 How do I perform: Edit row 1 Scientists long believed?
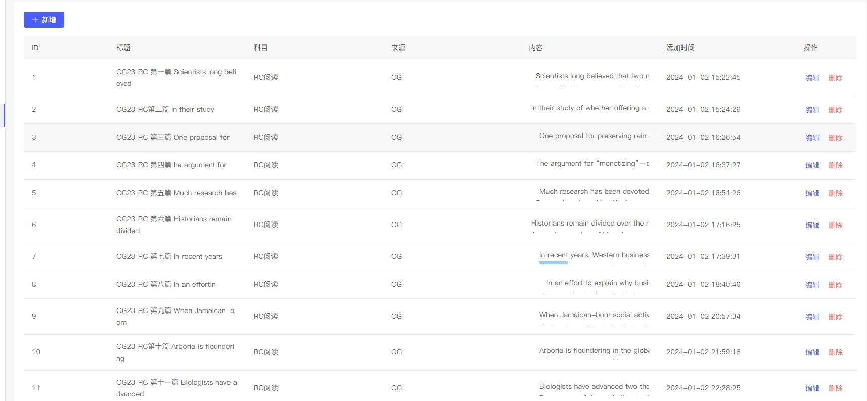812,78
